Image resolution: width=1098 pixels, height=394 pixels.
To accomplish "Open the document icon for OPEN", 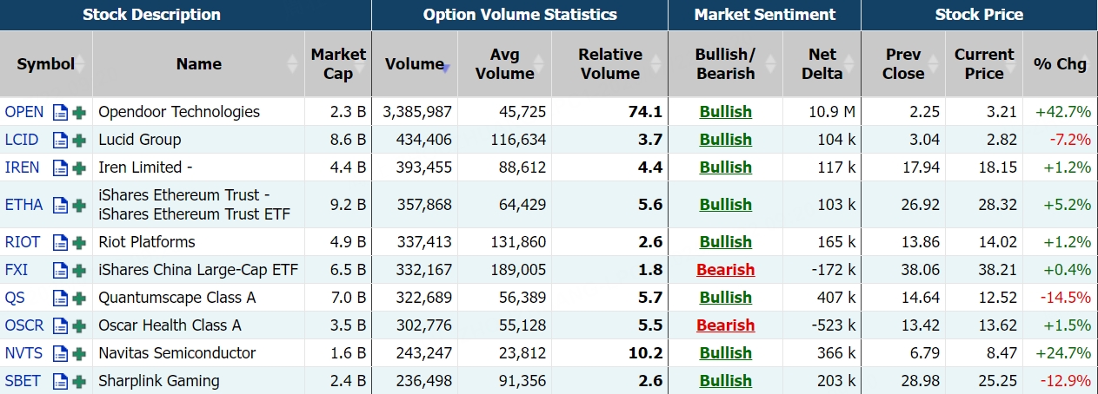I will click(x=60, y=112).
